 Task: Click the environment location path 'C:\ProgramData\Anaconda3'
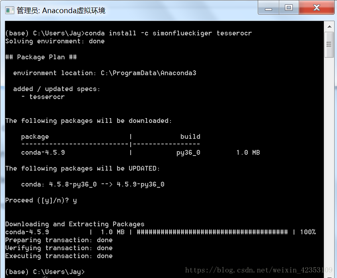pos(149,73)
